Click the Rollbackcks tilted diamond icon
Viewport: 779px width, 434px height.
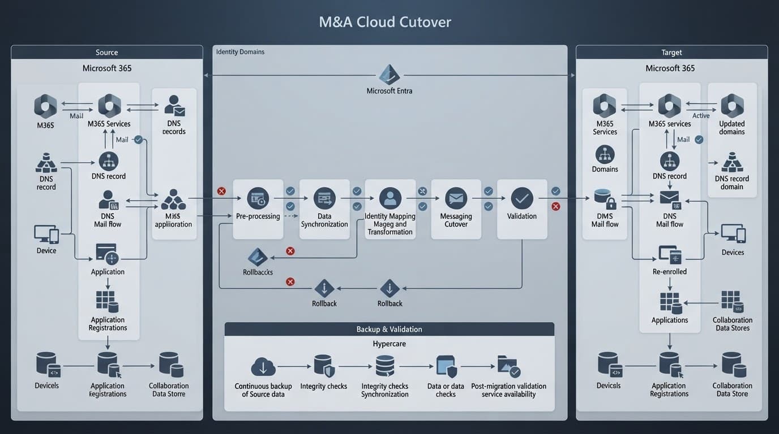(258, 257)
